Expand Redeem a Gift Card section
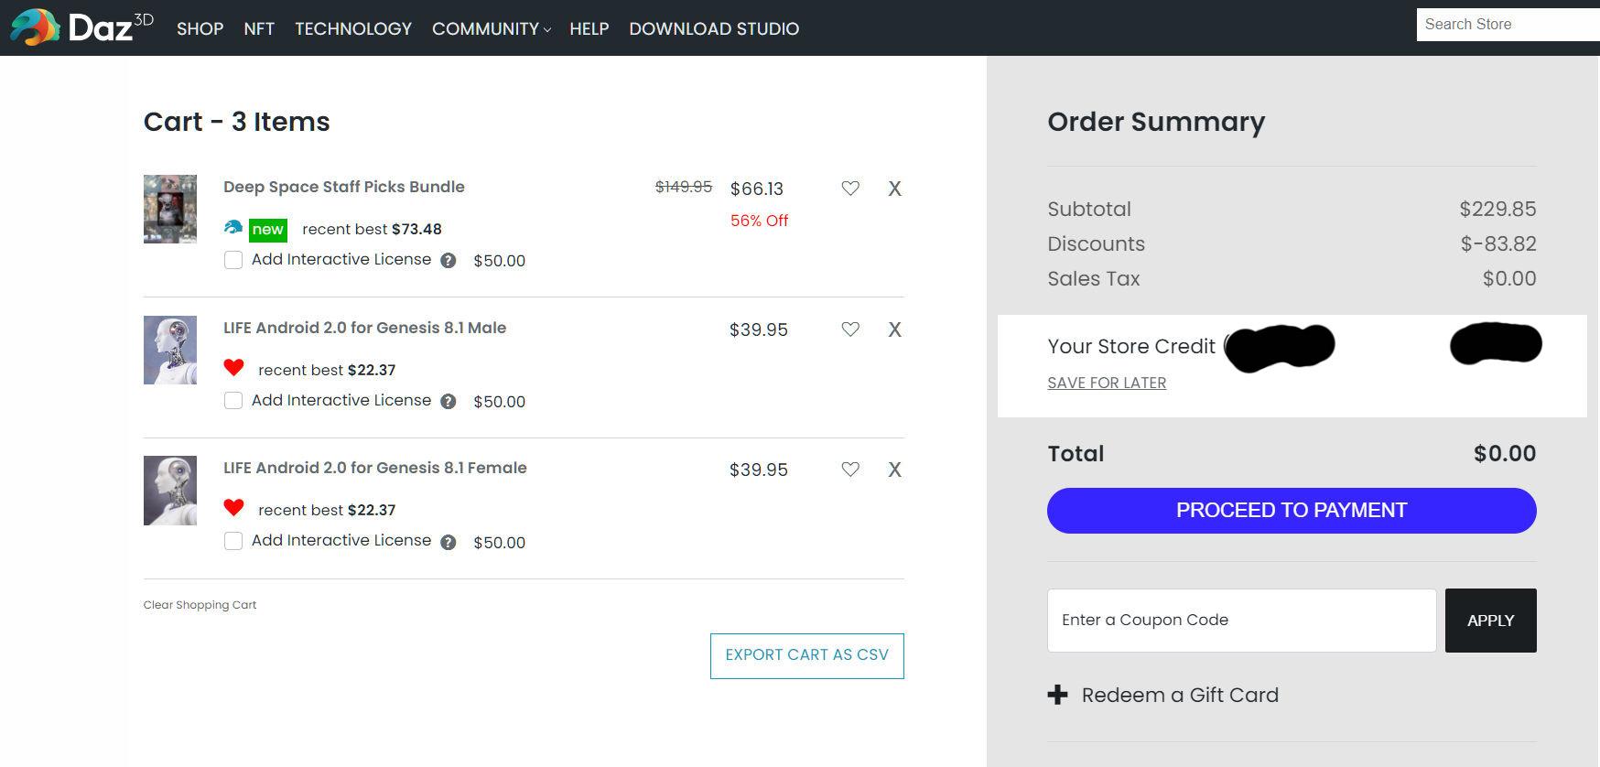Image resolution: width=1600 pixels, height=767 pixels. pos(1162,695)
